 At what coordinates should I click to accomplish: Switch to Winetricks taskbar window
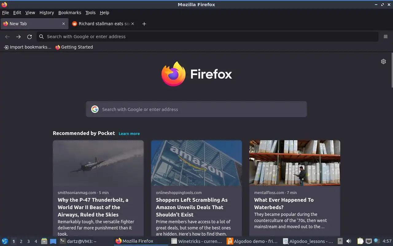click(x=197, y=241)
